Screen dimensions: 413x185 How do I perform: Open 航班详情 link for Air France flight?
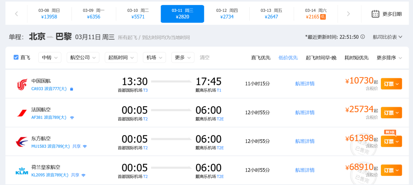305,113
